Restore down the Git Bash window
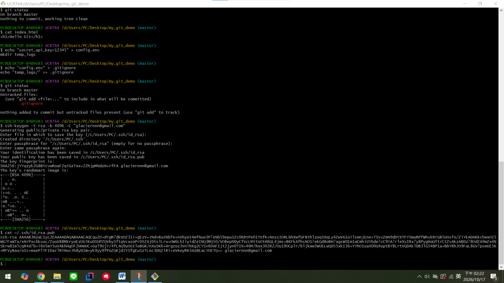Screen dimensions: 504x283 [480, 4]
